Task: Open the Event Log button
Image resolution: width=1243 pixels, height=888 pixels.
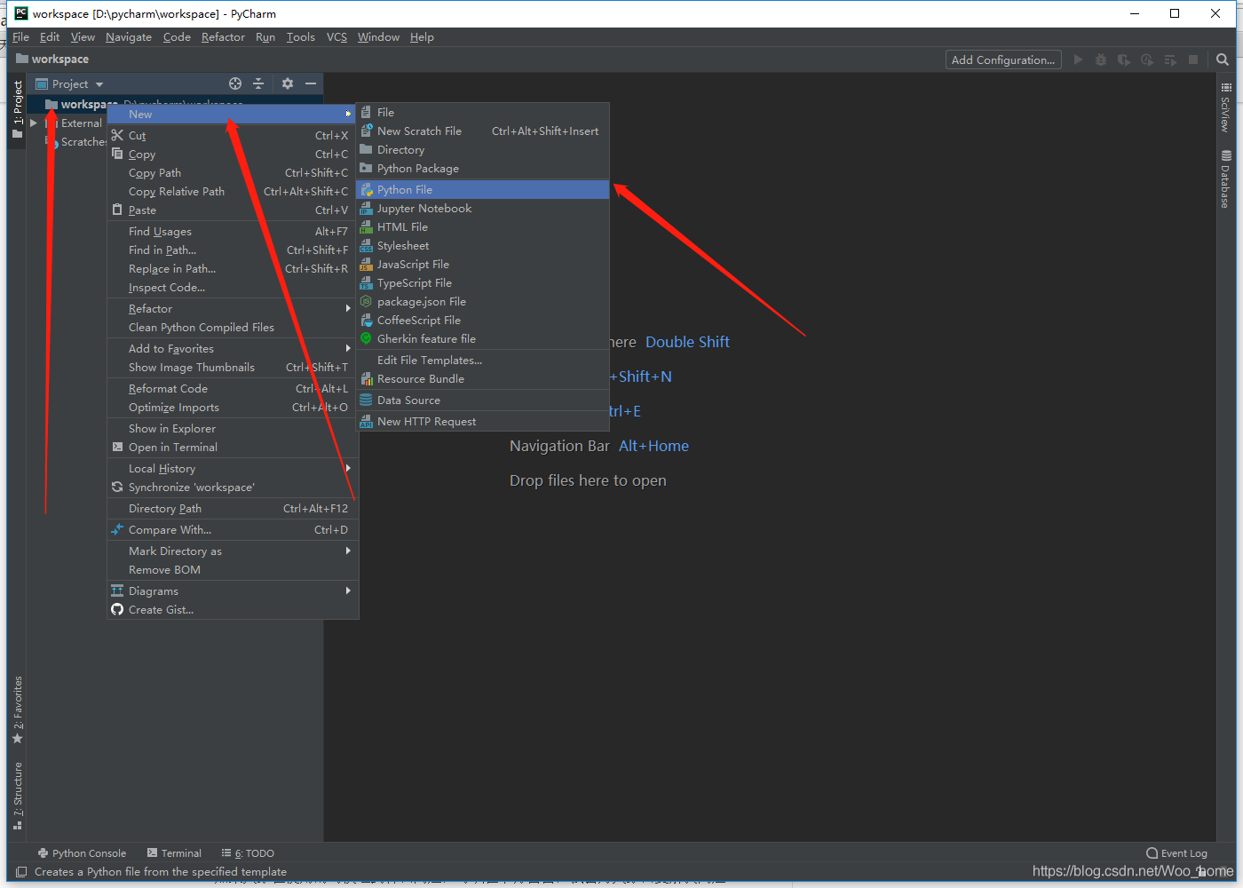Action: (x=1176, y=853)
